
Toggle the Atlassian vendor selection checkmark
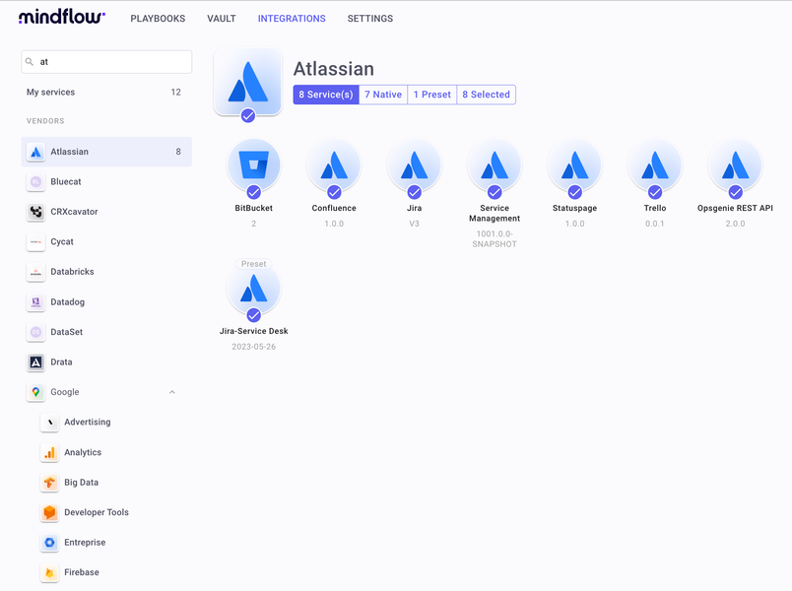coord(248,115)
